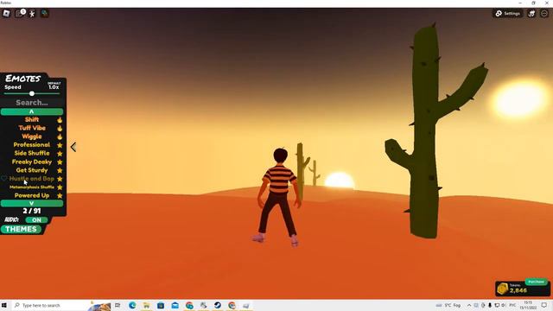Open the circular more-options icon at top right
The height and width of the screenshot is (311, 553).
[x=544, y=14]
